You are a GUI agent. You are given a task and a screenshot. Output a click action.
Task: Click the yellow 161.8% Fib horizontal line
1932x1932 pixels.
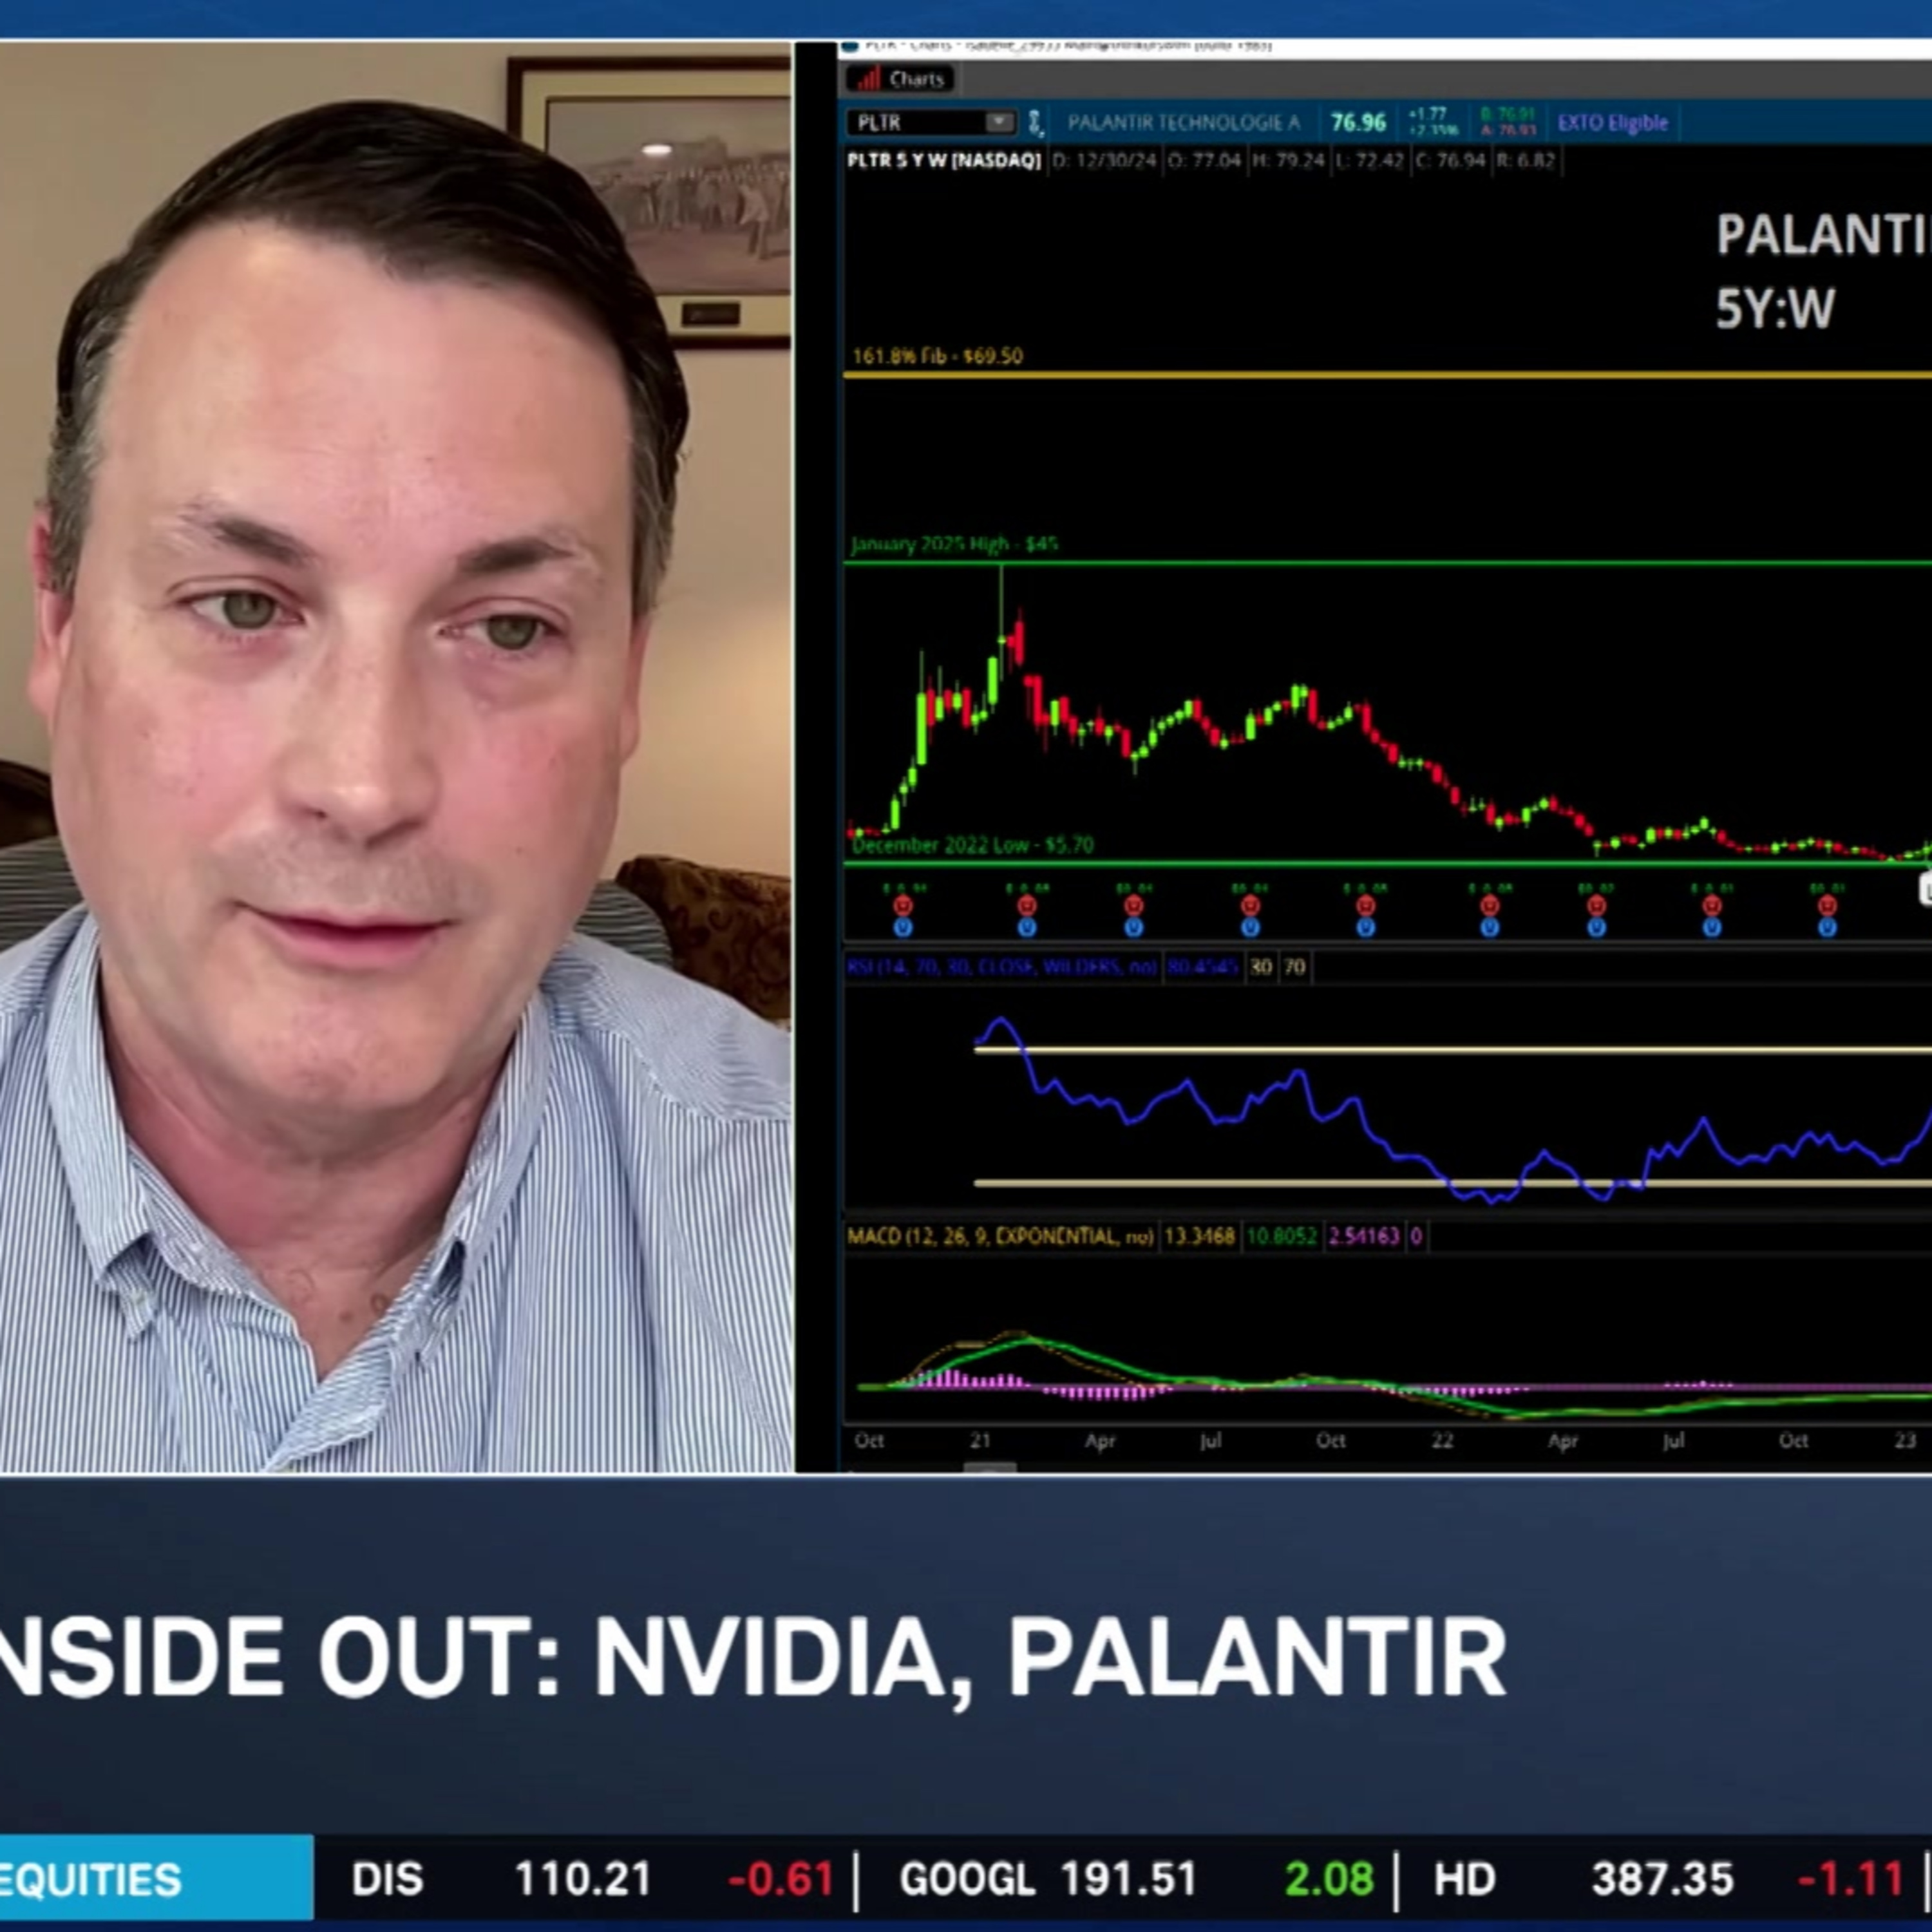pos(1387,375)
